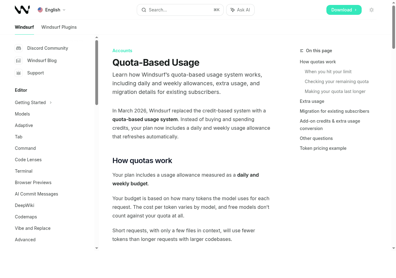This screenshot has height=278, width=396.
Task: Jump to Making your quota last longer
Action: pos(335,91)
